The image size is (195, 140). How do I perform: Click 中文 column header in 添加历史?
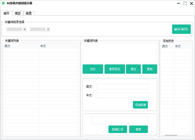click(182, 46)
